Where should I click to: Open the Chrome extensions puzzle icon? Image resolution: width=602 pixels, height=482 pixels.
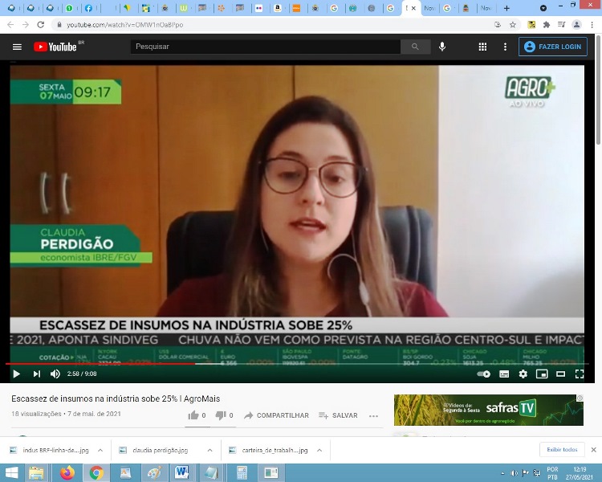coord(547,25)
